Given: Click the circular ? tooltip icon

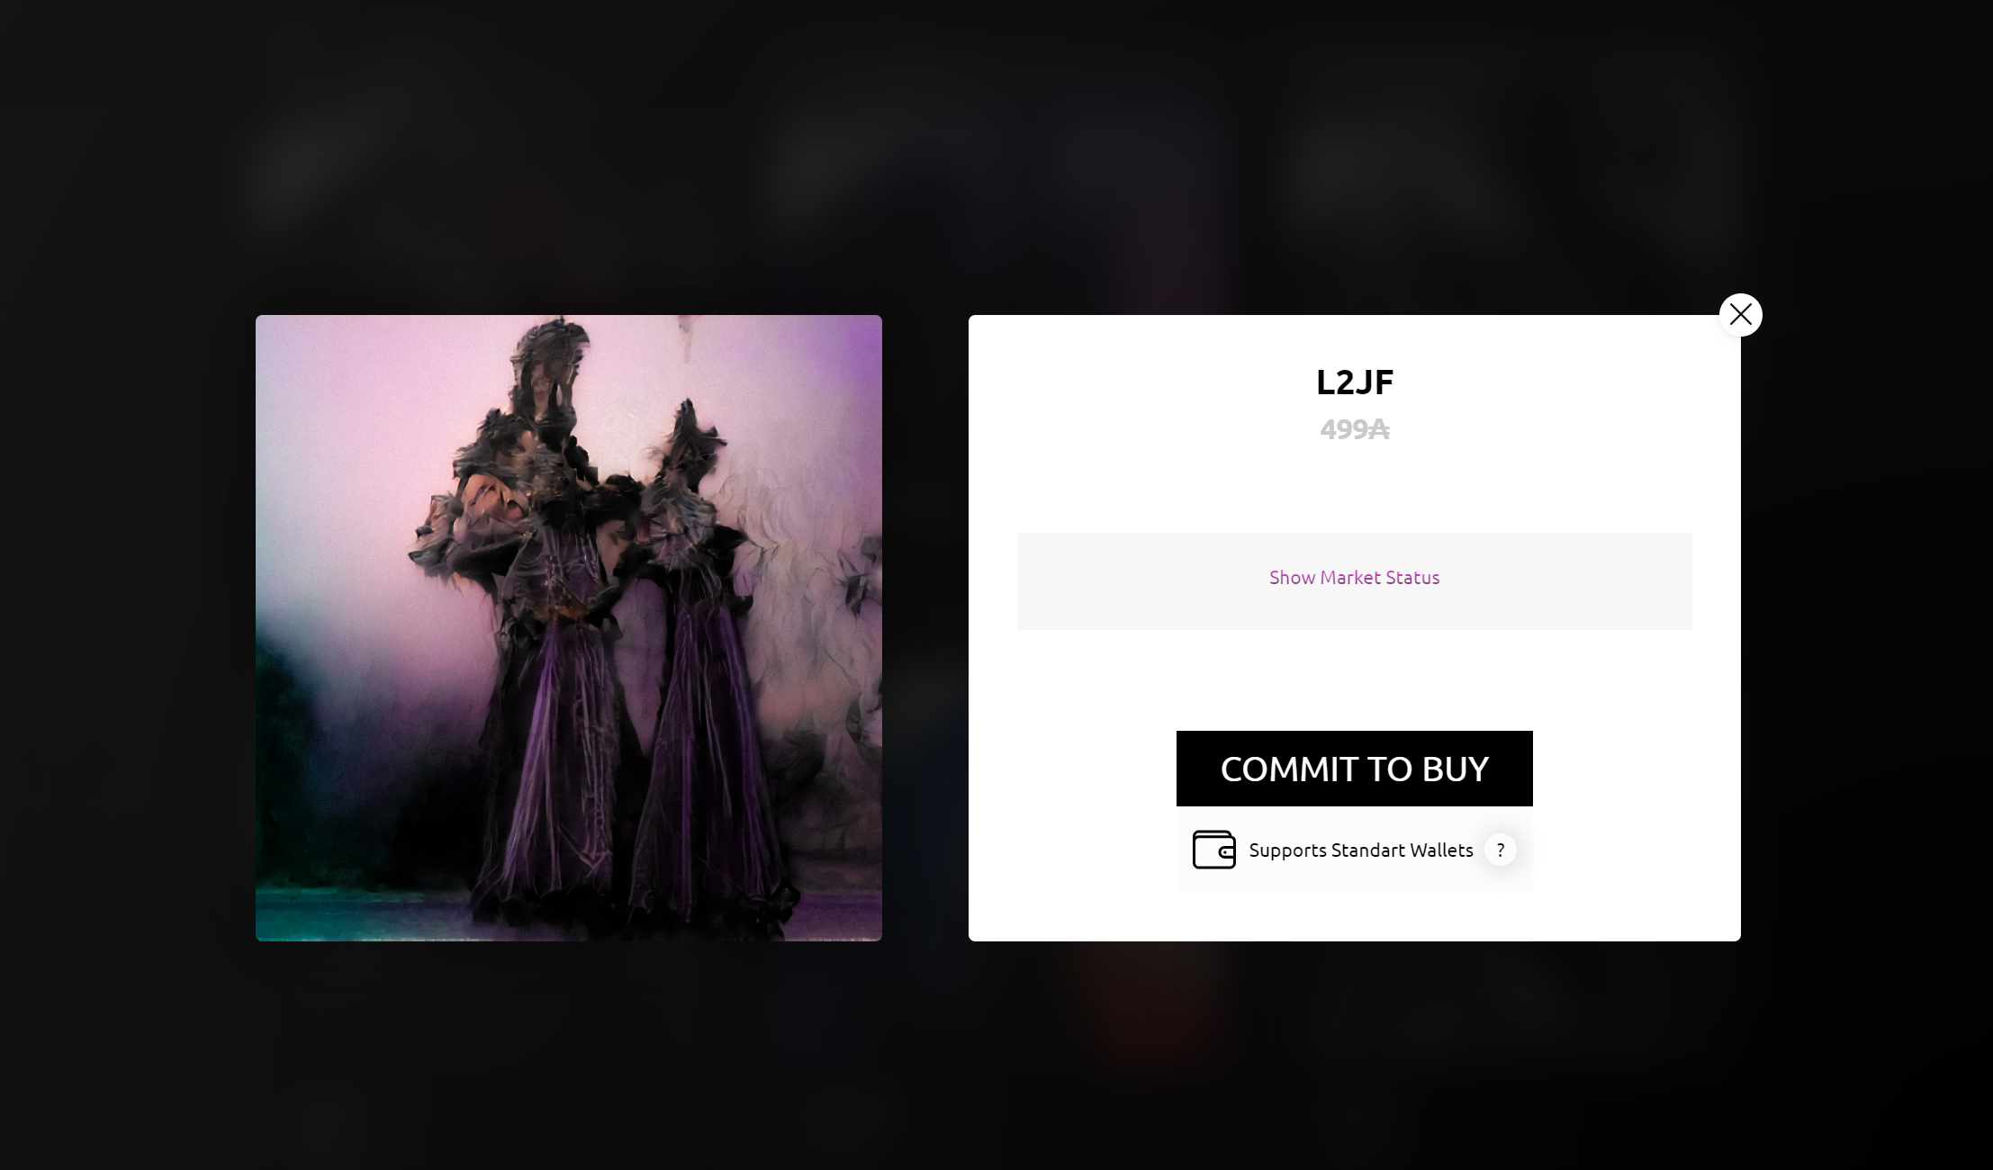Looking at the screenshot, I should [x=1500, y=850].
